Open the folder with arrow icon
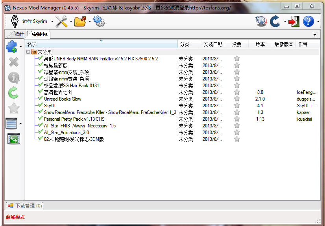This screenshot has height=226, width=325. pos(80,21)
